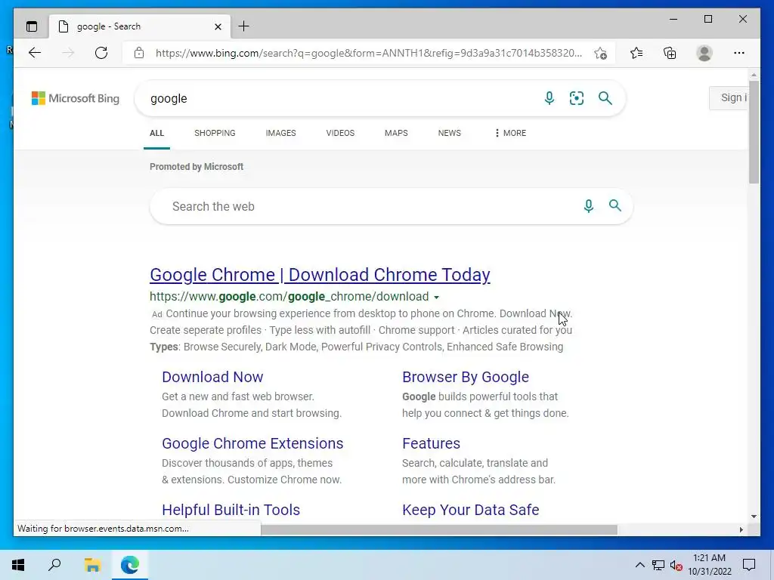The width and height of the screenshot is (774, 580).
Task: Click the network status tray icon
Action: point(658,565)
